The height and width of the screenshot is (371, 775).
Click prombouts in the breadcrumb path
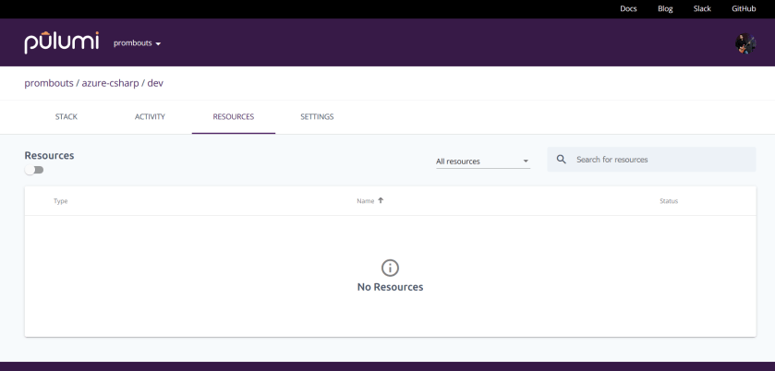49,83
